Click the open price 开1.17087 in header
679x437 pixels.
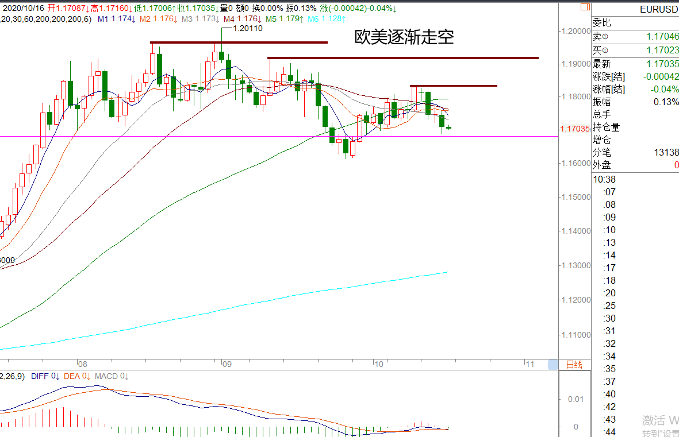point(68,8)
